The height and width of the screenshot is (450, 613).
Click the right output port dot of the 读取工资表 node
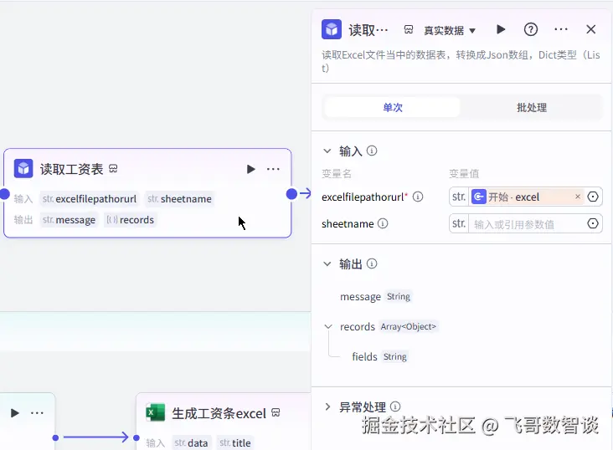coord(291,194)
